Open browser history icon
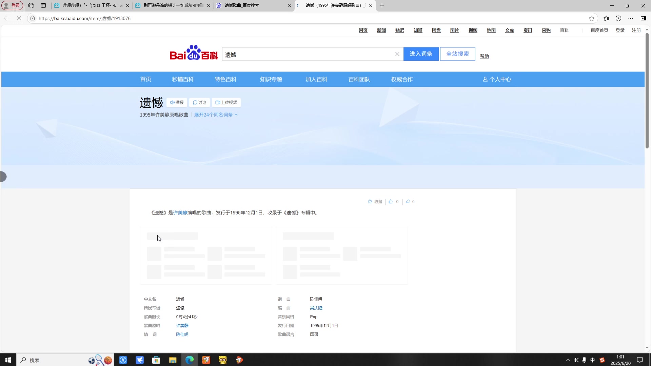Image resolution: width=651 pixels, height=366 pixels. 618,18
